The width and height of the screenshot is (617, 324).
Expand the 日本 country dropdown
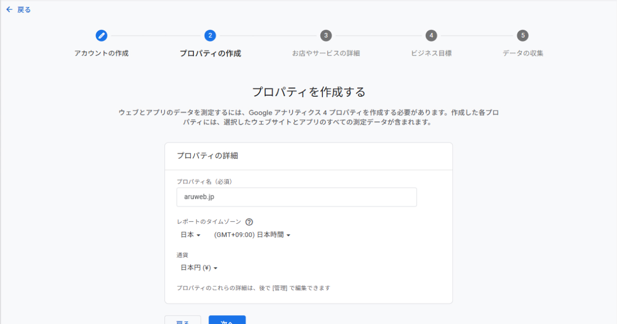pyautogui.click(x=190, y=235)
